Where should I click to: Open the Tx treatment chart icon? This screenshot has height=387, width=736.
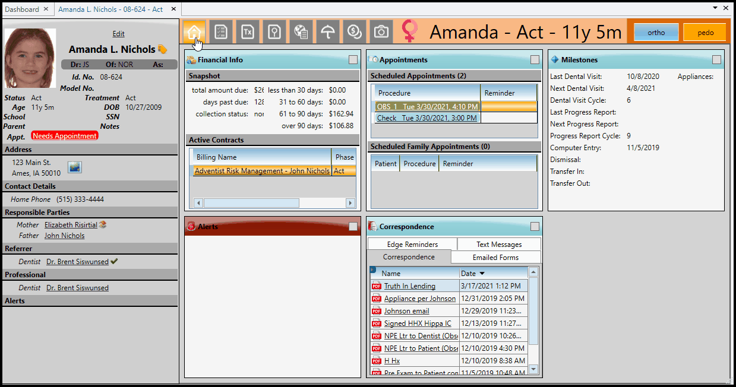[248, 32]
